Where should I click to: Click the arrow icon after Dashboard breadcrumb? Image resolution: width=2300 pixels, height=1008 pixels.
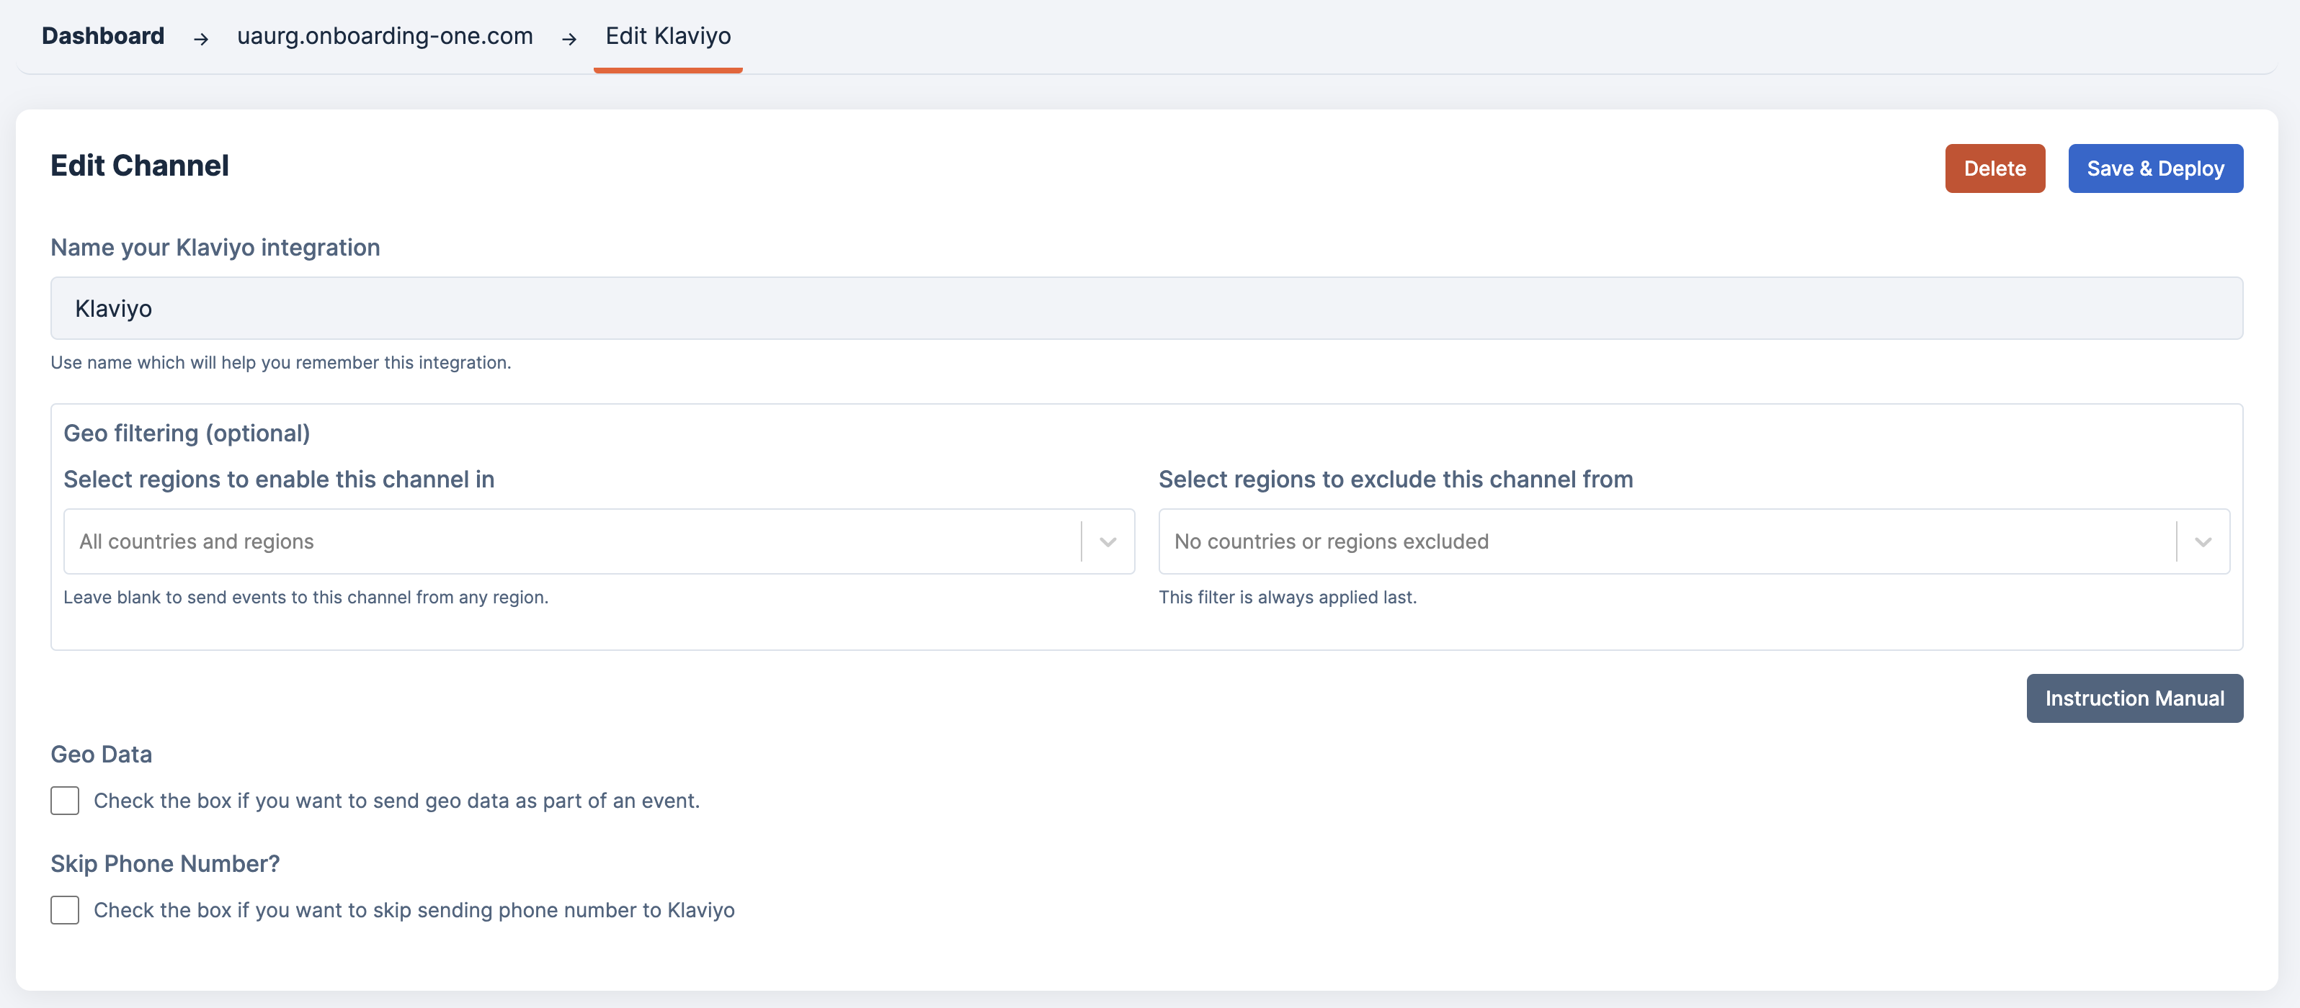[x=201, y=38]
